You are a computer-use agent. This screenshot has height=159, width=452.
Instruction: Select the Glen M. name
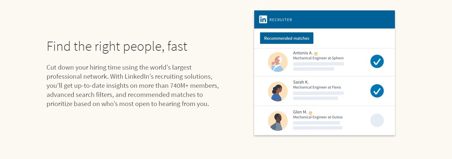pyautogui.click(x=300, y=112)
